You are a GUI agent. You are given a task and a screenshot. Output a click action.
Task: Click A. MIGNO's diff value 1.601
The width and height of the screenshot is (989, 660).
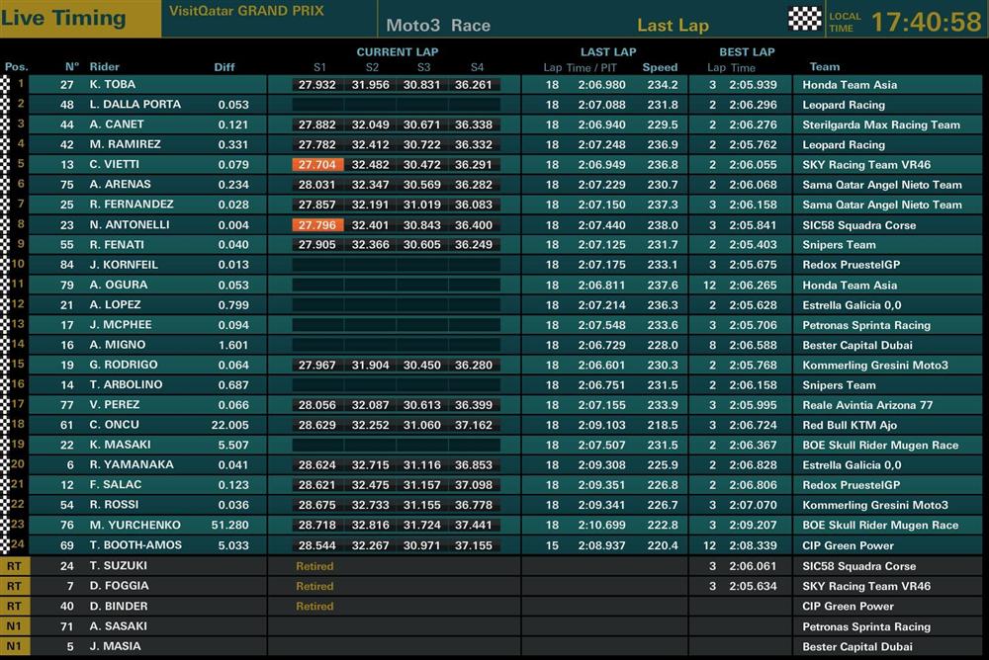(x=233, y=345)
